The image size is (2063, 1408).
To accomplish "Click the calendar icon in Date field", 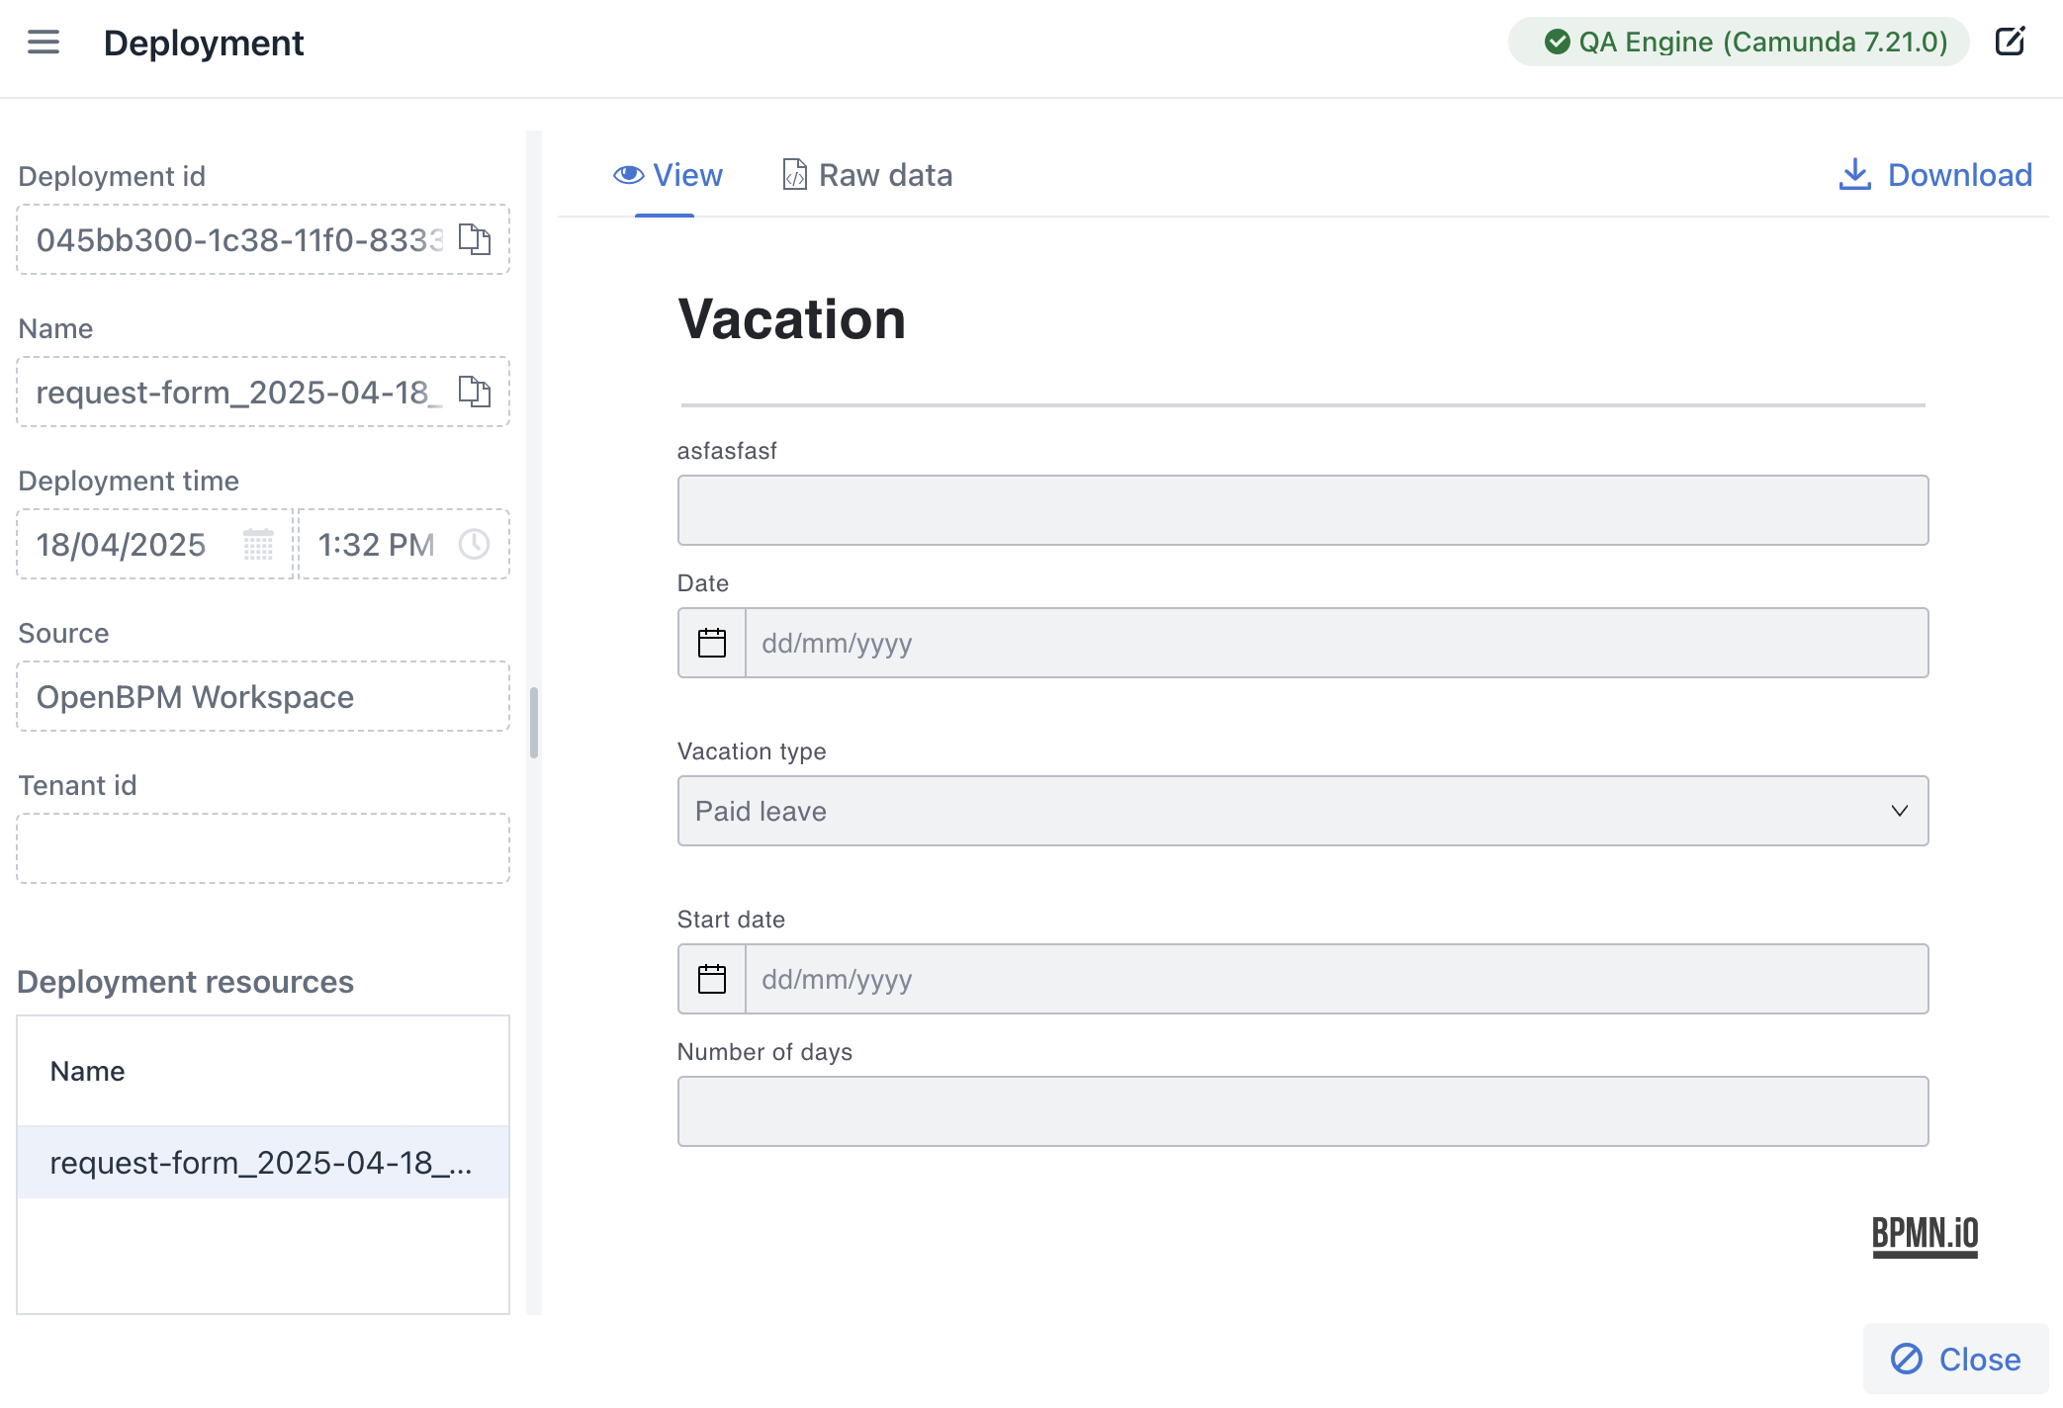I will pos(712,643).
